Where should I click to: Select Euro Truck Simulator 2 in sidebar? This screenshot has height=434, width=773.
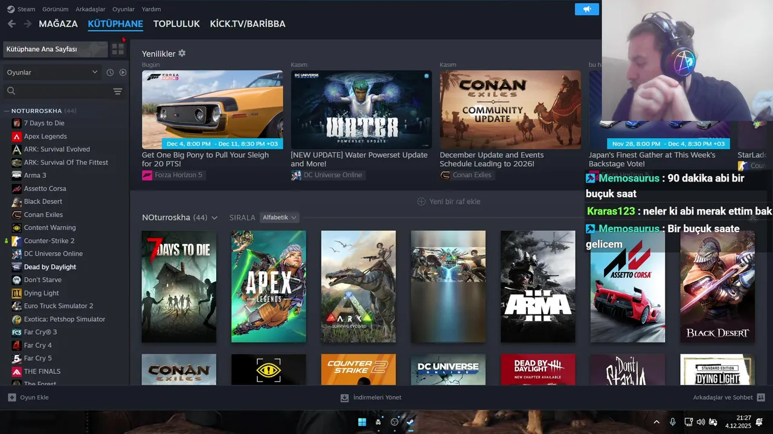[59, 306]
